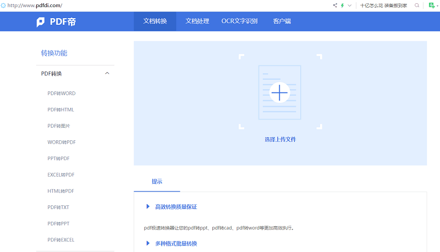Choose PDF转TXT in sidebar

coord(58,207)
